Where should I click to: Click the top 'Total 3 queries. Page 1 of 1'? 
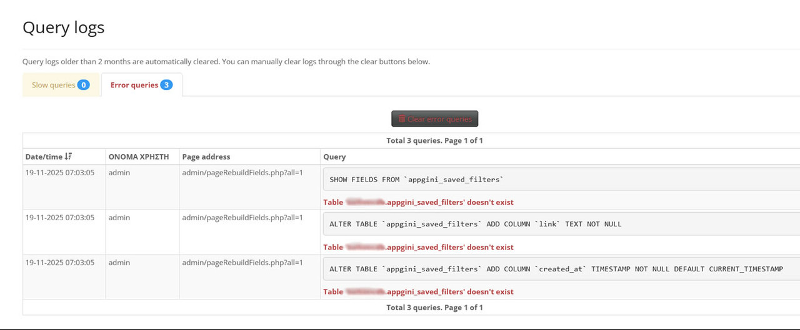434,140
